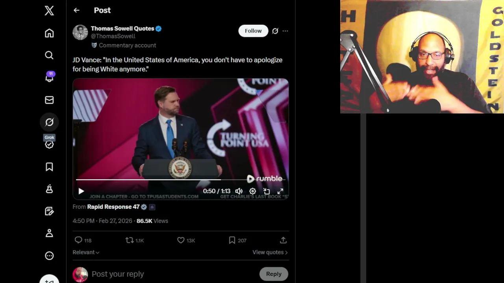Open the Notifications bell icon
The height and width of the screenshot is (283, 504).
[x=49, y=78]
